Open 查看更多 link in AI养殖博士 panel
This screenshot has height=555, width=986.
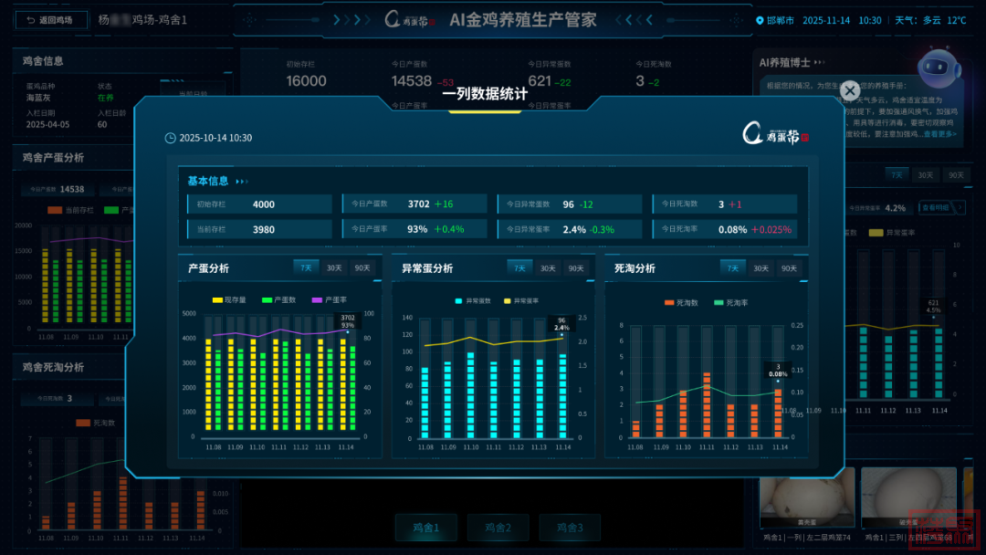(x=940, y=134)
